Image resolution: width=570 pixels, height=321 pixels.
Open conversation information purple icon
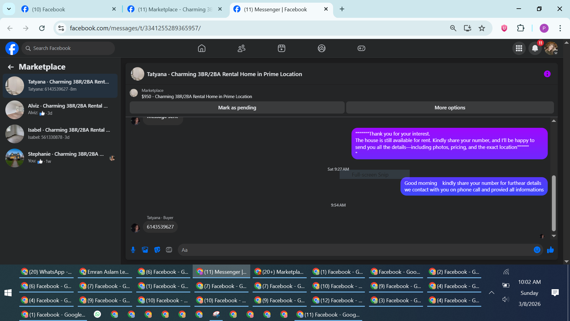tap(547, 74)
